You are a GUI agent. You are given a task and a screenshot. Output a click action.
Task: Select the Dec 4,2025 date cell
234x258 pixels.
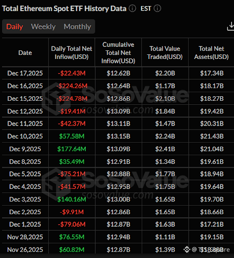25,186
